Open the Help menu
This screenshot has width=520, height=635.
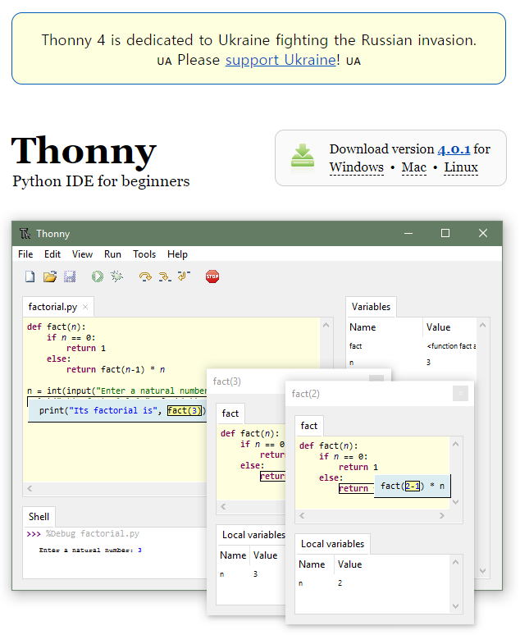point(177,254)
